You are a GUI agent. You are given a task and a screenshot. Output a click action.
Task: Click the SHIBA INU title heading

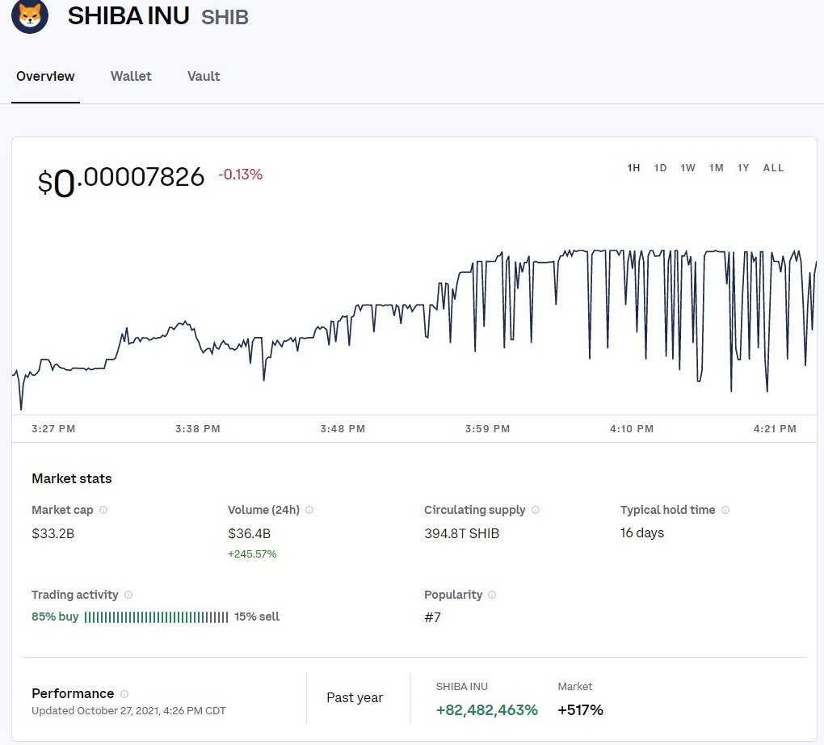(128, 16)
